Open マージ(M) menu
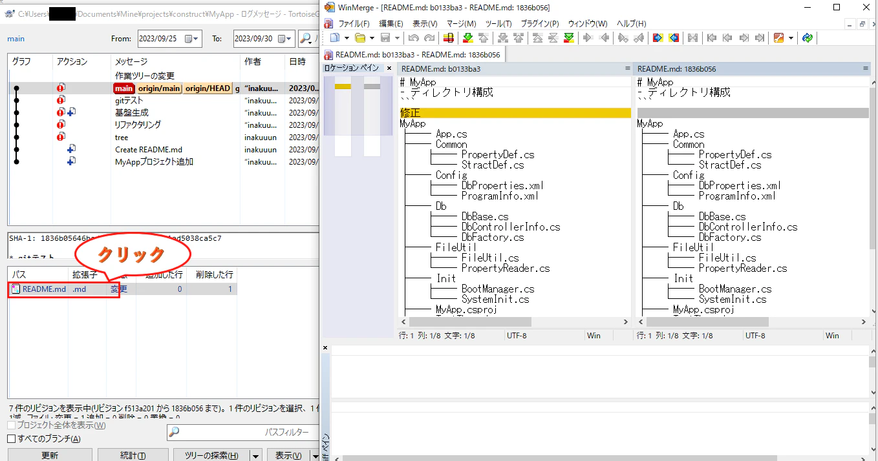This screenshot has height=461, width=878. click(461, 23)
